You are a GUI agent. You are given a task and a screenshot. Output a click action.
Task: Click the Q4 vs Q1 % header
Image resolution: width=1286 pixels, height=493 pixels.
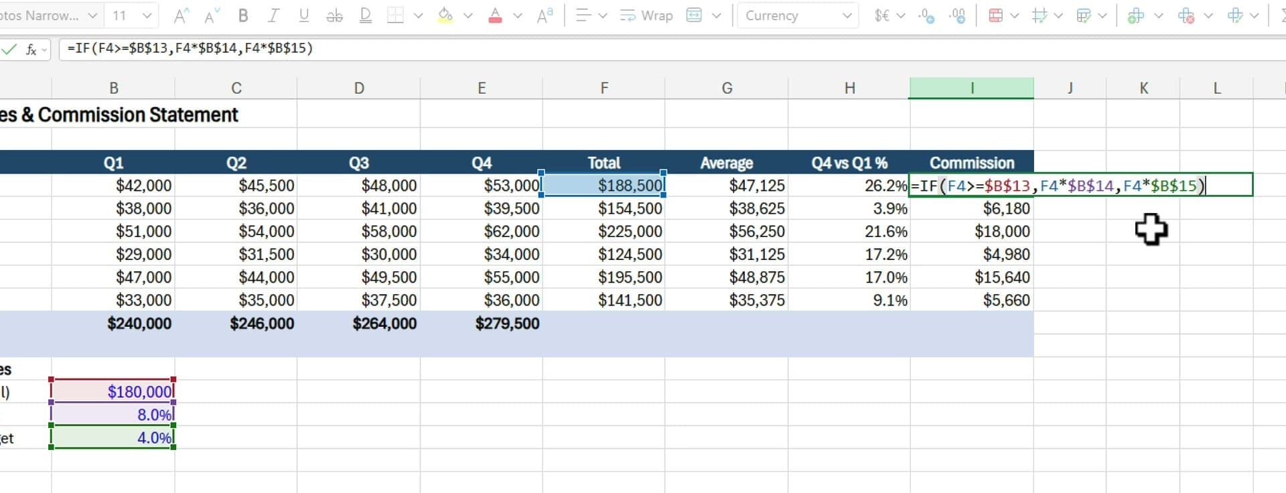(849, 163)
